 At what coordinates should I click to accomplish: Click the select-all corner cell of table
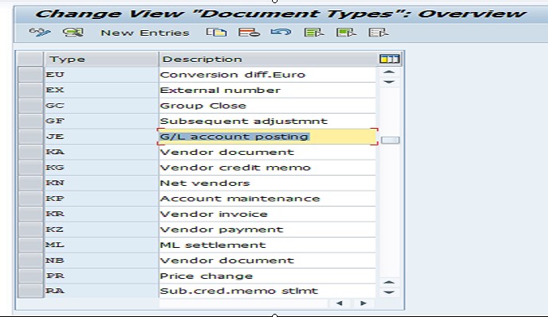tap(30, 59)
